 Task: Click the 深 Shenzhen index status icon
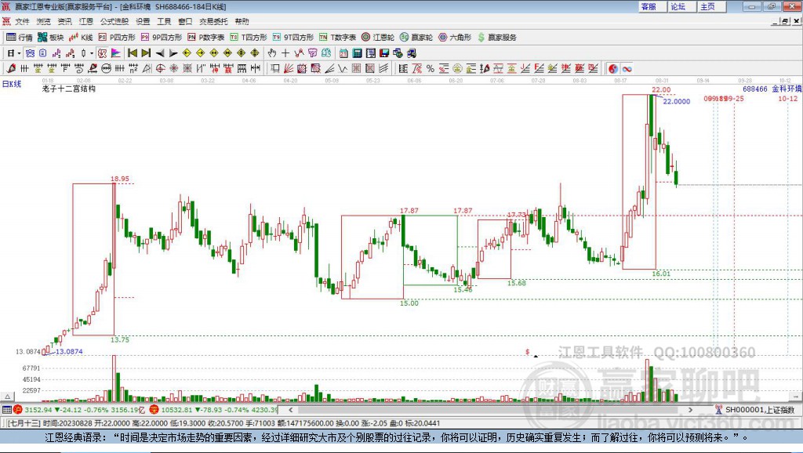[x=154, y=409]
